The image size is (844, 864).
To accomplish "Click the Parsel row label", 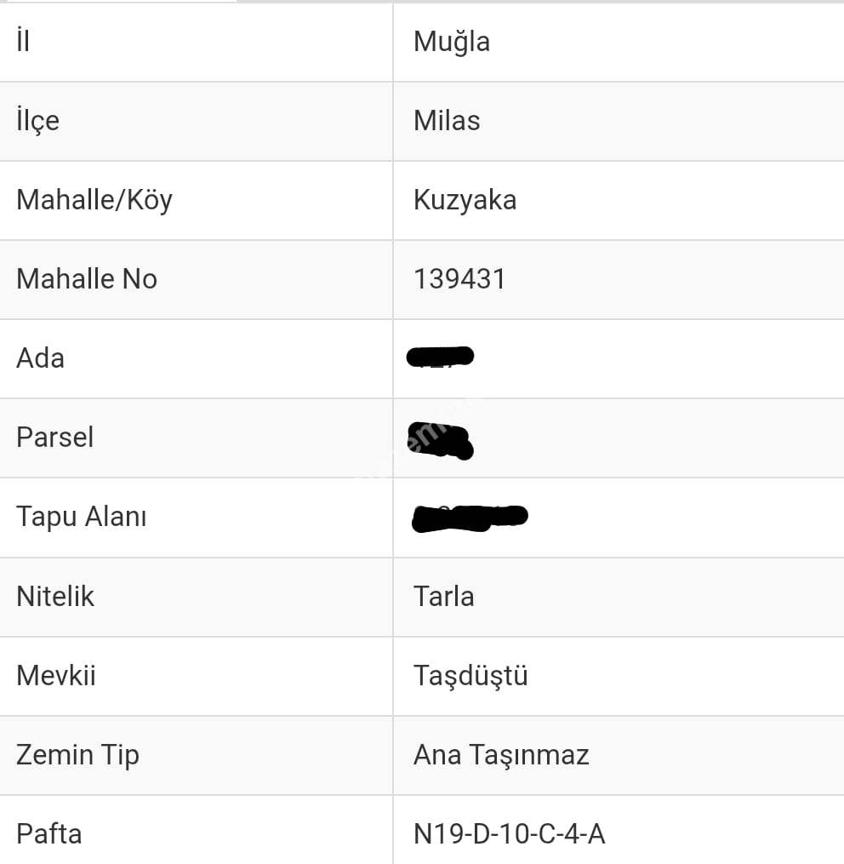I will [54, 438].
